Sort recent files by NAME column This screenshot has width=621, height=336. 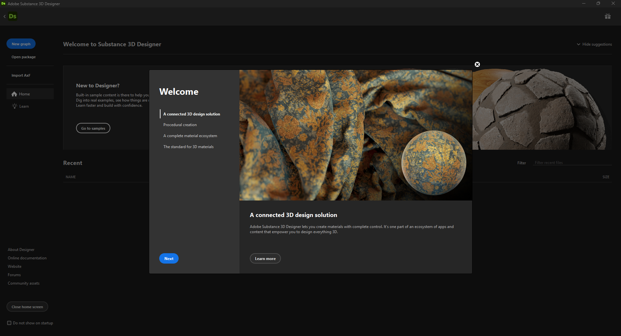(x=71, y=177)
